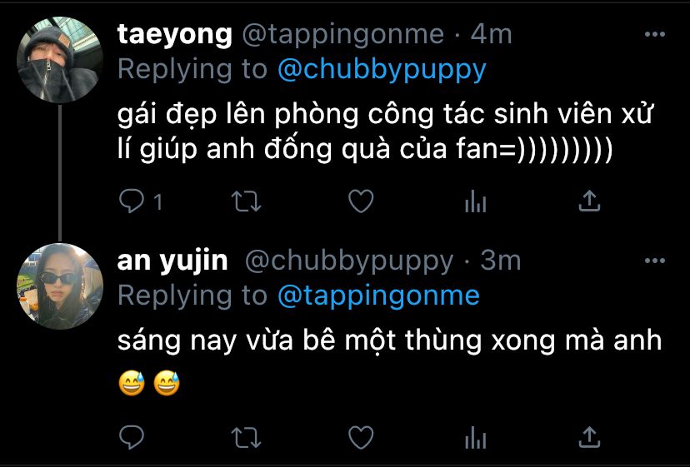Retweet an yujin's tweet

(x=247, y=438)
